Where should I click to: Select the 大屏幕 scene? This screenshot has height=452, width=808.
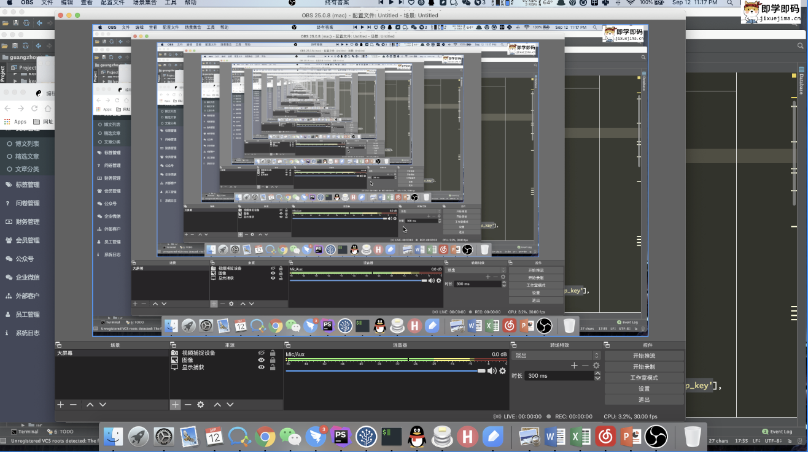(112, 353)
